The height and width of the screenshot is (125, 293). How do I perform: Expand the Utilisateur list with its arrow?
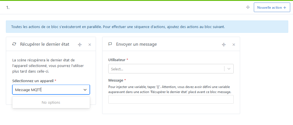click(229, 69)
